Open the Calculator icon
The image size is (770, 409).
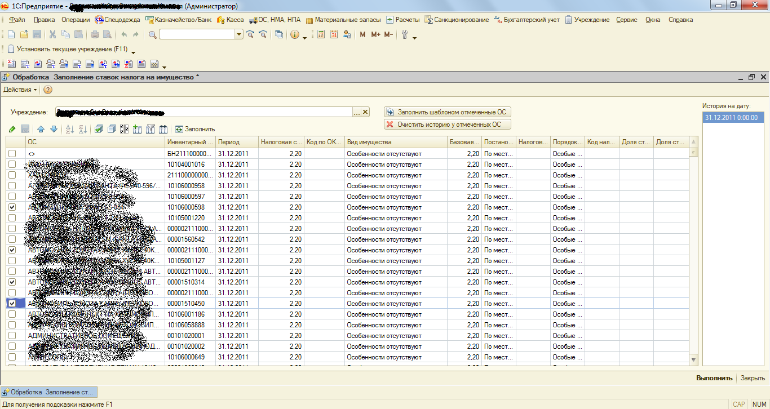[x=321, y=34]
